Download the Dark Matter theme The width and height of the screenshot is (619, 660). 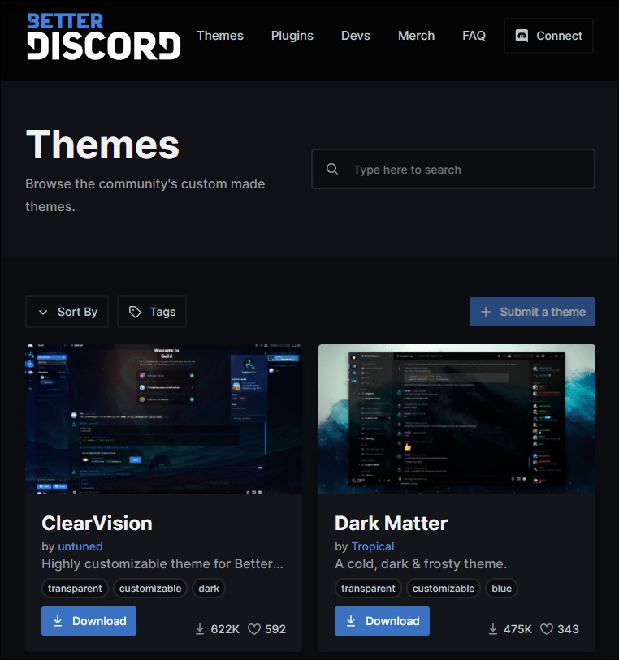pyautogui.click(x=382, y=621)
